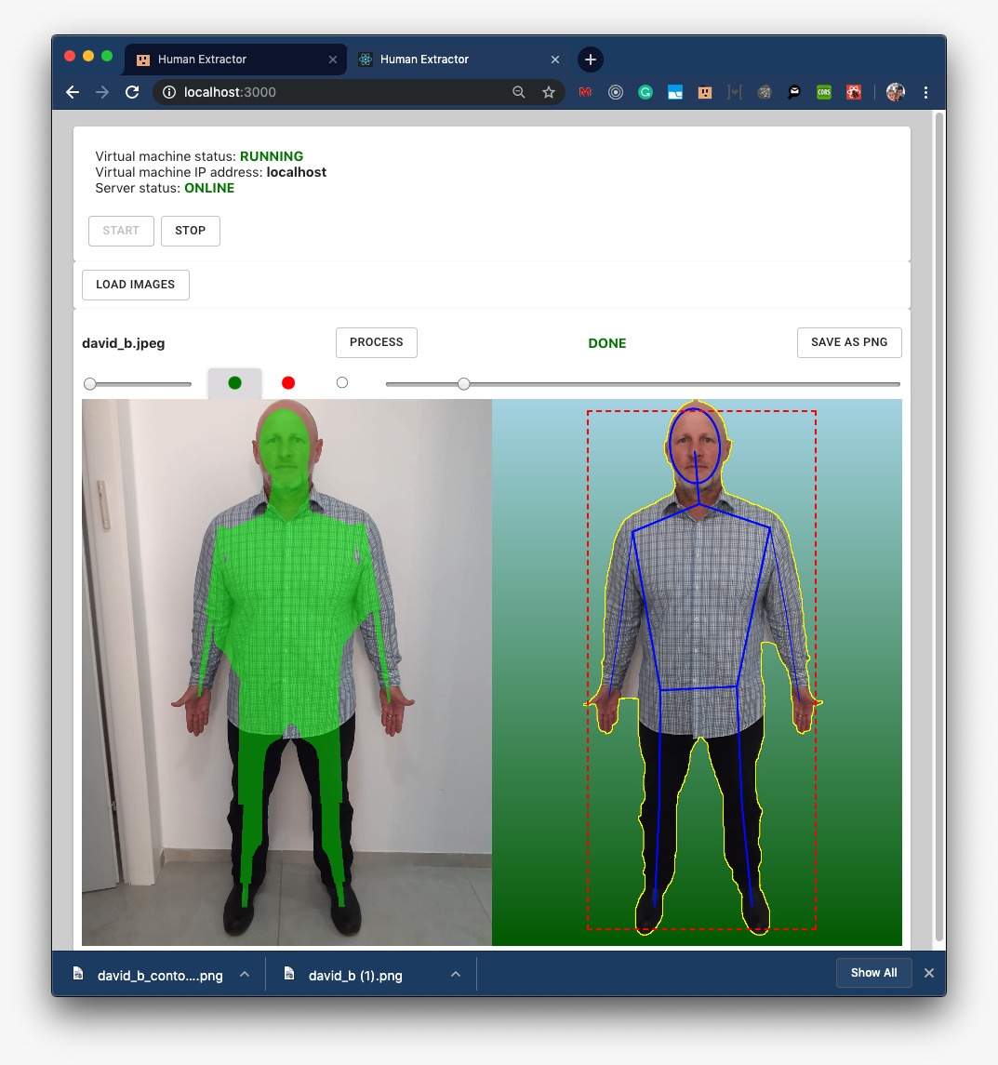
Task: Go back to the previous page
Action: click(x=73, y=92)
